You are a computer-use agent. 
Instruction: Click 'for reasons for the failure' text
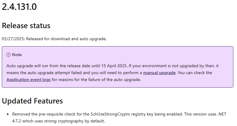click(x=76, y=80)
